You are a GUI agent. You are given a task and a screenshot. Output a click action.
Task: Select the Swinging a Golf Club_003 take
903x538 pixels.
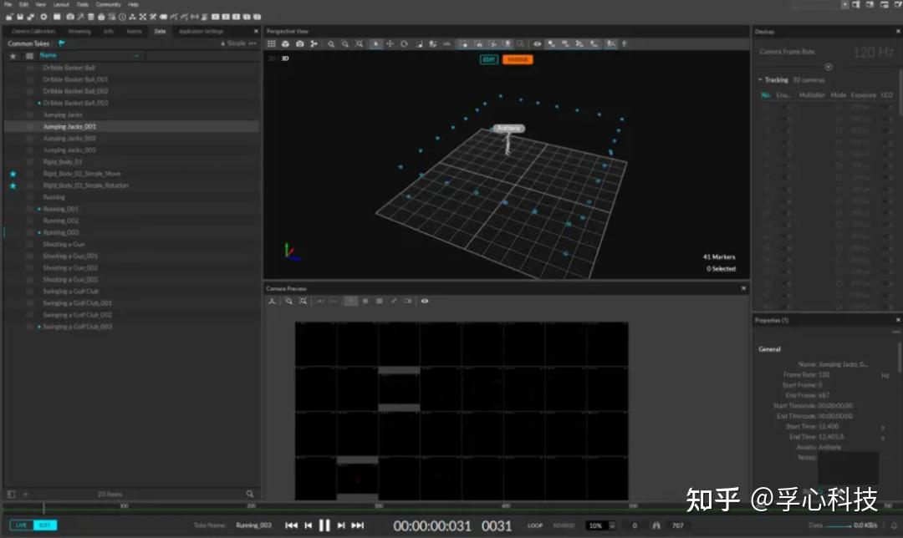131,327
